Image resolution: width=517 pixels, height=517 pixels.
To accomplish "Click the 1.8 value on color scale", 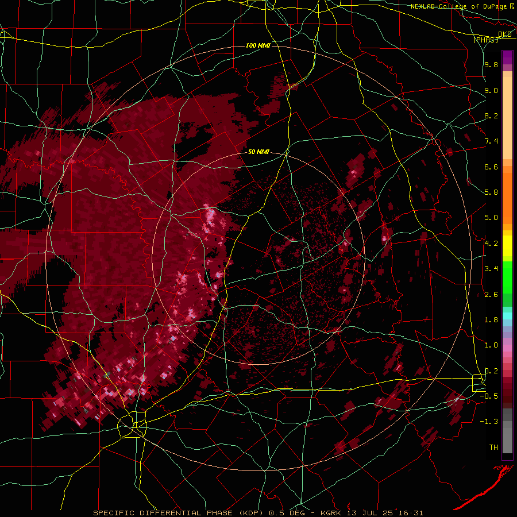I will [x=491, y=320].
